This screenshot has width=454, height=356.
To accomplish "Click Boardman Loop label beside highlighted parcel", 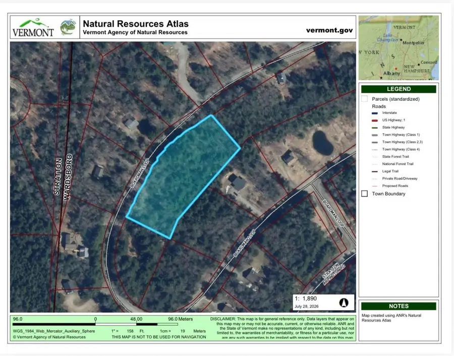I will point(139,173).
